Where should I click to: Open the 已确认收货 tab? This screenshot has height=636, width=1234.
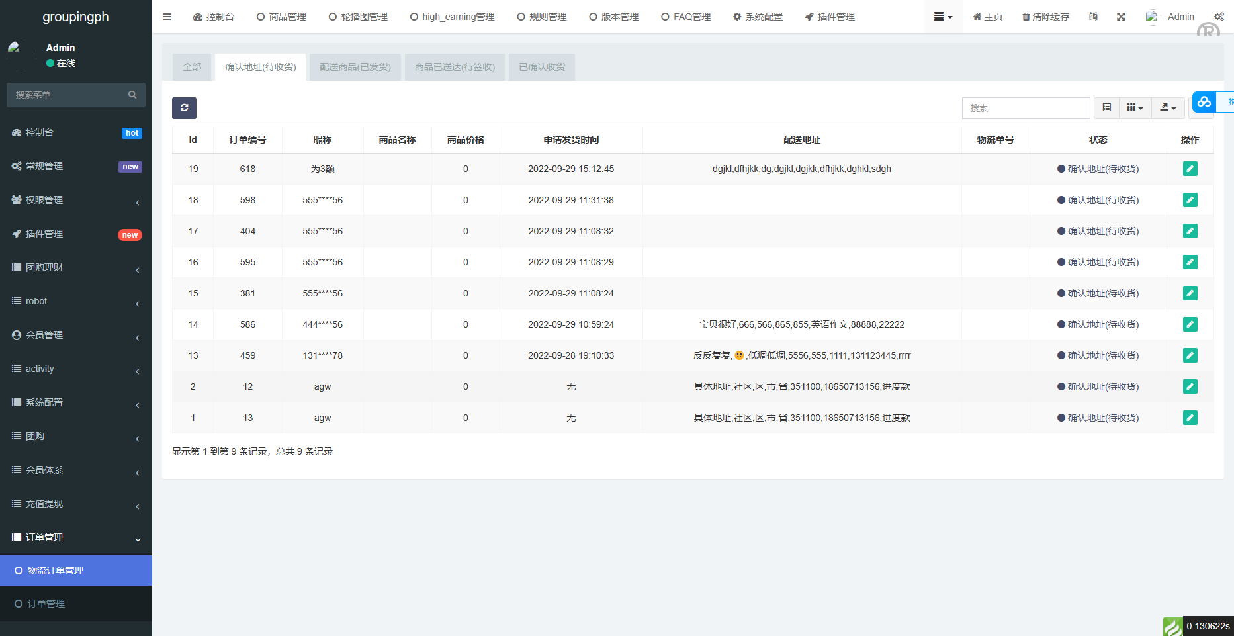pos(541,66)
